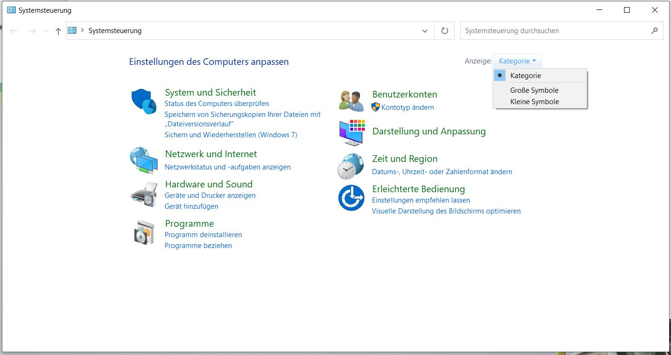Screen dimensions: 671x355
Task: Open the recent locations arrow near navigation
Action: 46,31
